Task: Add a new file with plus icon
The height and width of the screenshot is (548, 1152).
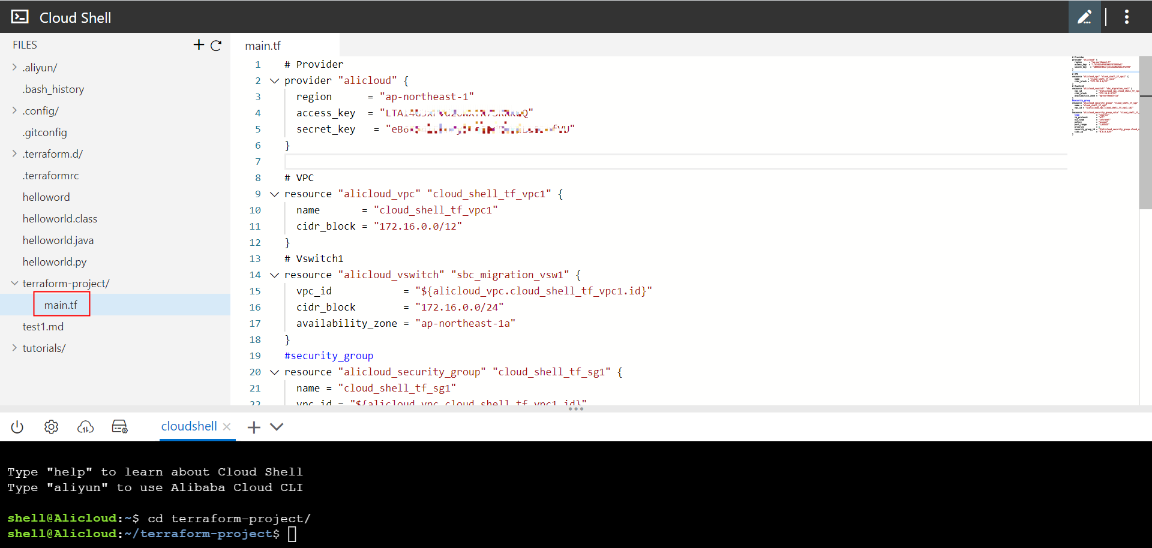Action: click(x=199, y=45)
